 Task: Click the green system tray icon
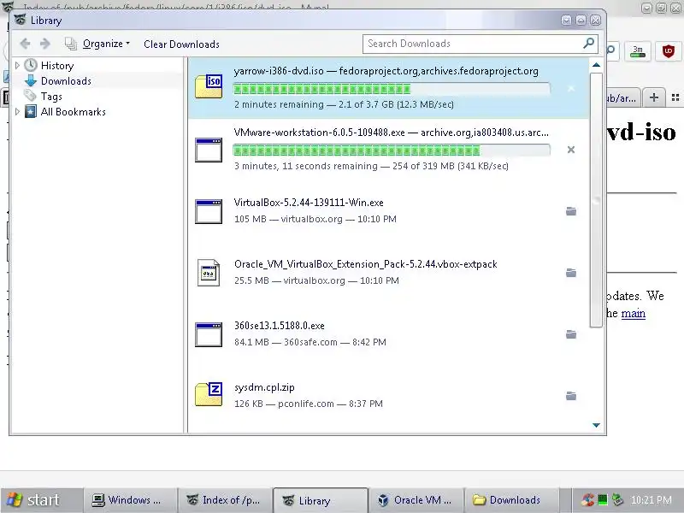click(603, 500)
